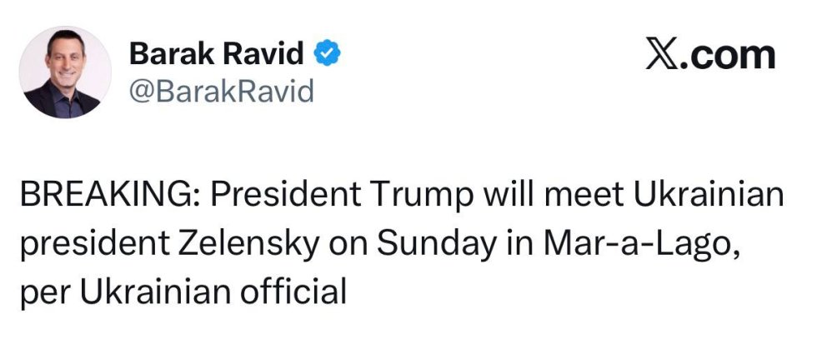Open the @BarakRavid handle link
The image size is (817, 344).
[x=221, y=91]
